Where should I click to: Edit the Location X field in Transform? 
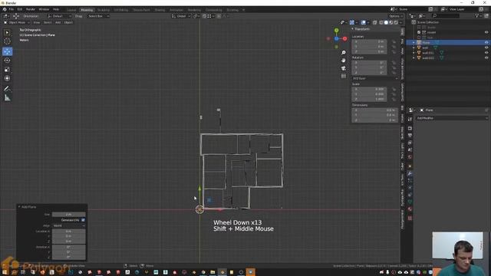click(369, 41)
